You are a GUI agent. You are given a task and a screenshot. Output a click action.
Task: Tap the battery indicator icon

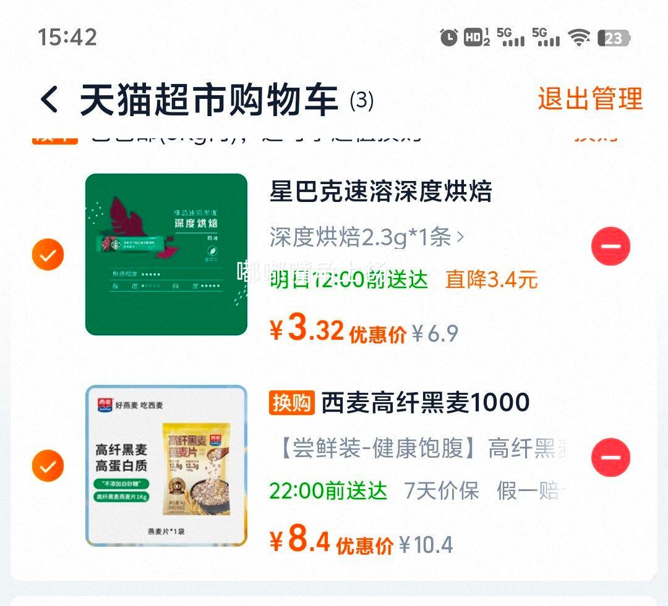click(x=614, y=38)
